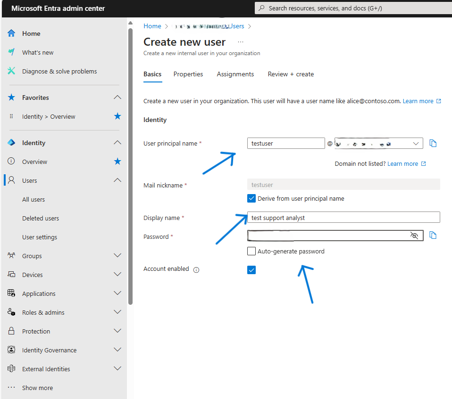Uncheck Derive from user principal name
Image resolution: width=452 pixels, height=399 pixels.
tap(251, 198)
